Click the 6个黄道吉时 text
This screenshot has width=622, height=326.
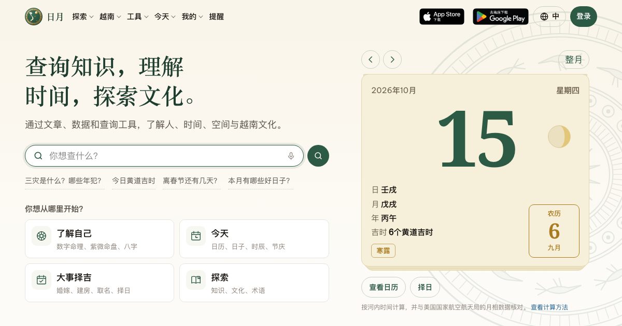(411, 232)
